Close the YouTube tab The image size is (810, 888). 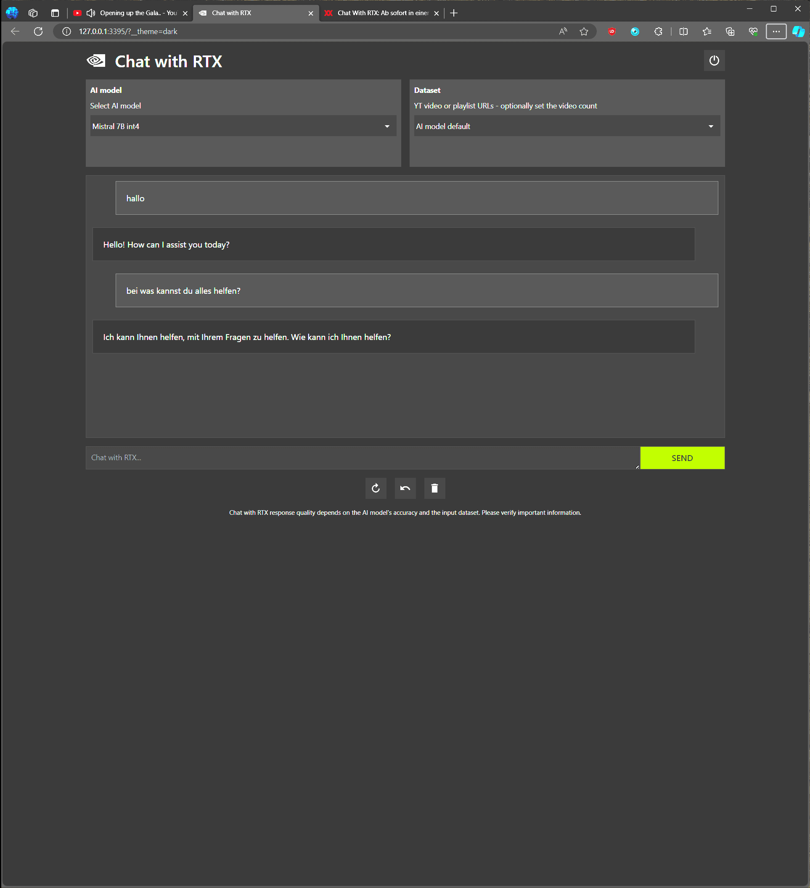point(185,13)
